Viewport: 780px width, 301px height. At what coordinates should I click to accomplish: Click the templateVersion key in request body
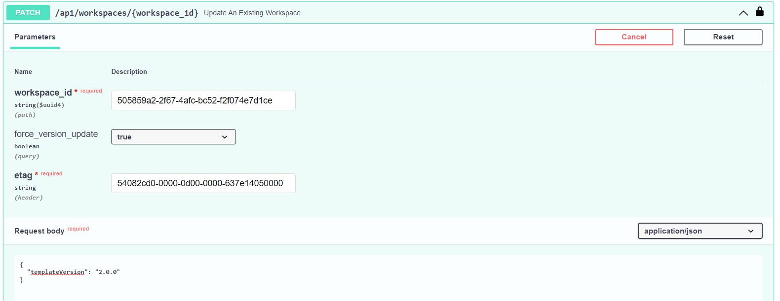click(x=57, y=272)
